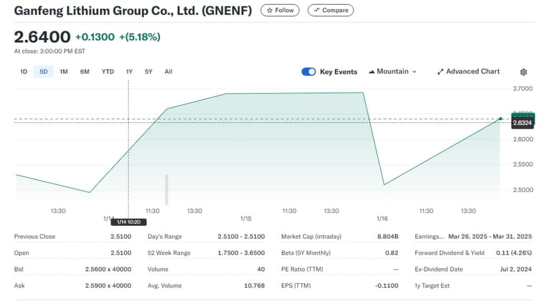539x301 pixels.
Task: Click the 2.5000 y-axis label
Action: coord(523,190)
